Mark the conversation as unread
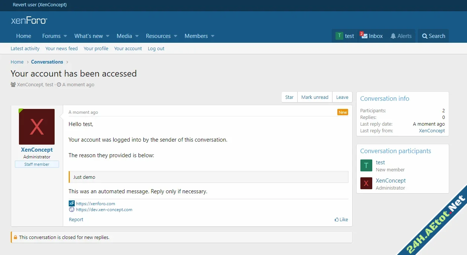The width and height of the screenshot is (467, 255). point(315,97)
